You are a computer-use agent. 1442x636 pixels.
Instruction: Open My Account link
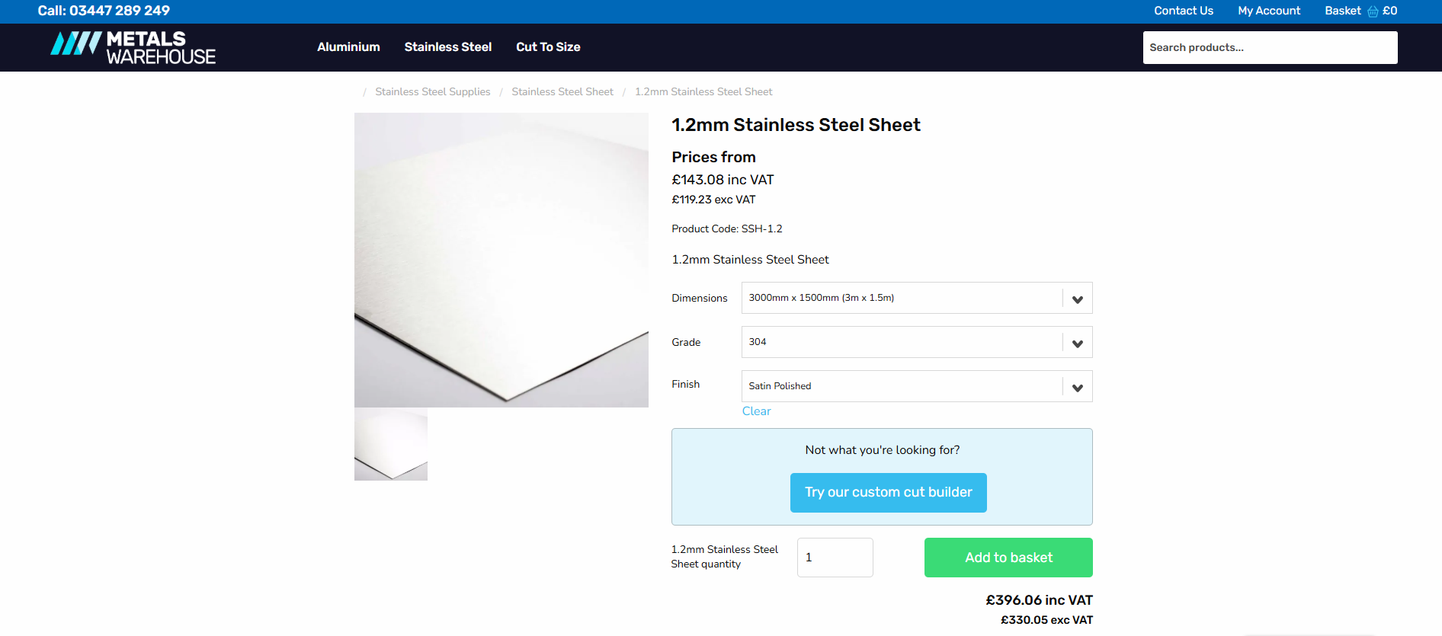pos(1269,11)
